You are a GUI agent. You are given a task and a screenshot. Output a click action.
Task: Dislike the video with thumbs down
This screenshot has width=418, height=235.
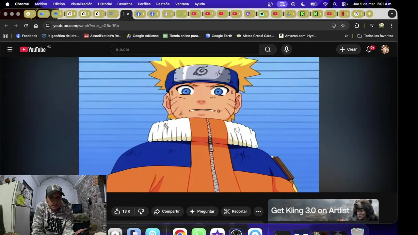[x=141, y=211]
